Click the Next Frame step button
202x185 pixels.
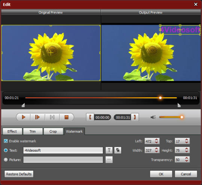(x=37, y=117)
